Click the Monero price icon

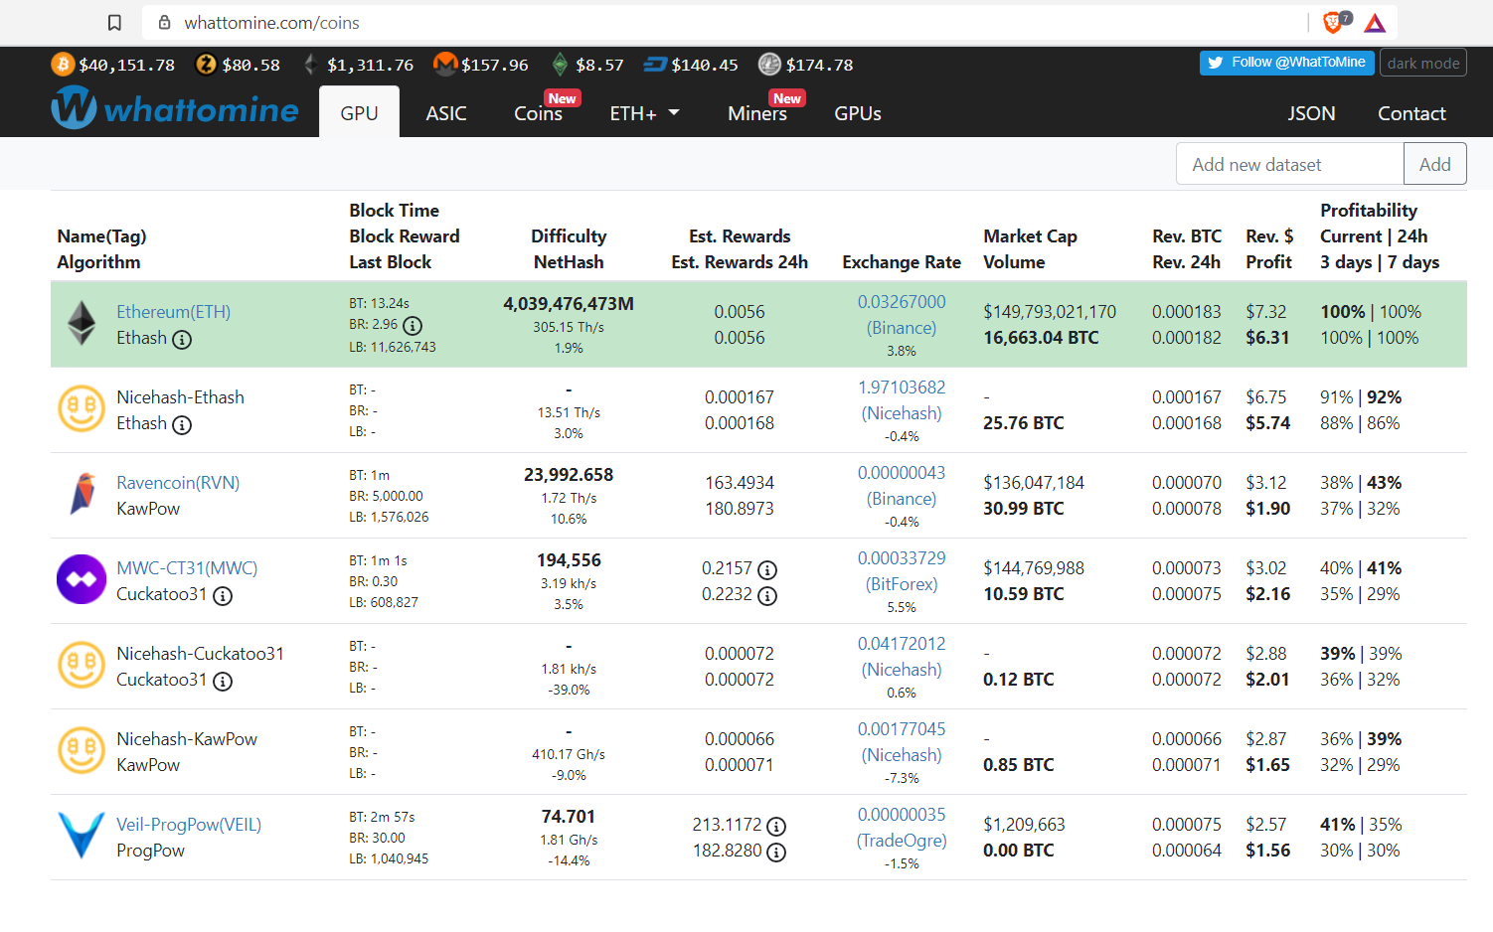point(445,65)
